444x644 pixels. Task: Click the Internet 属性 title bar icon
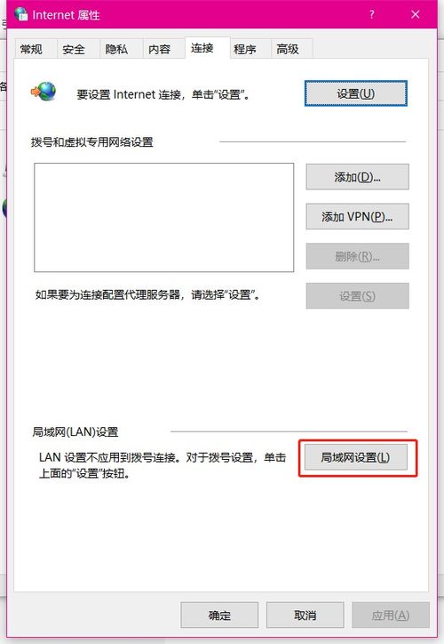point(21,14)
